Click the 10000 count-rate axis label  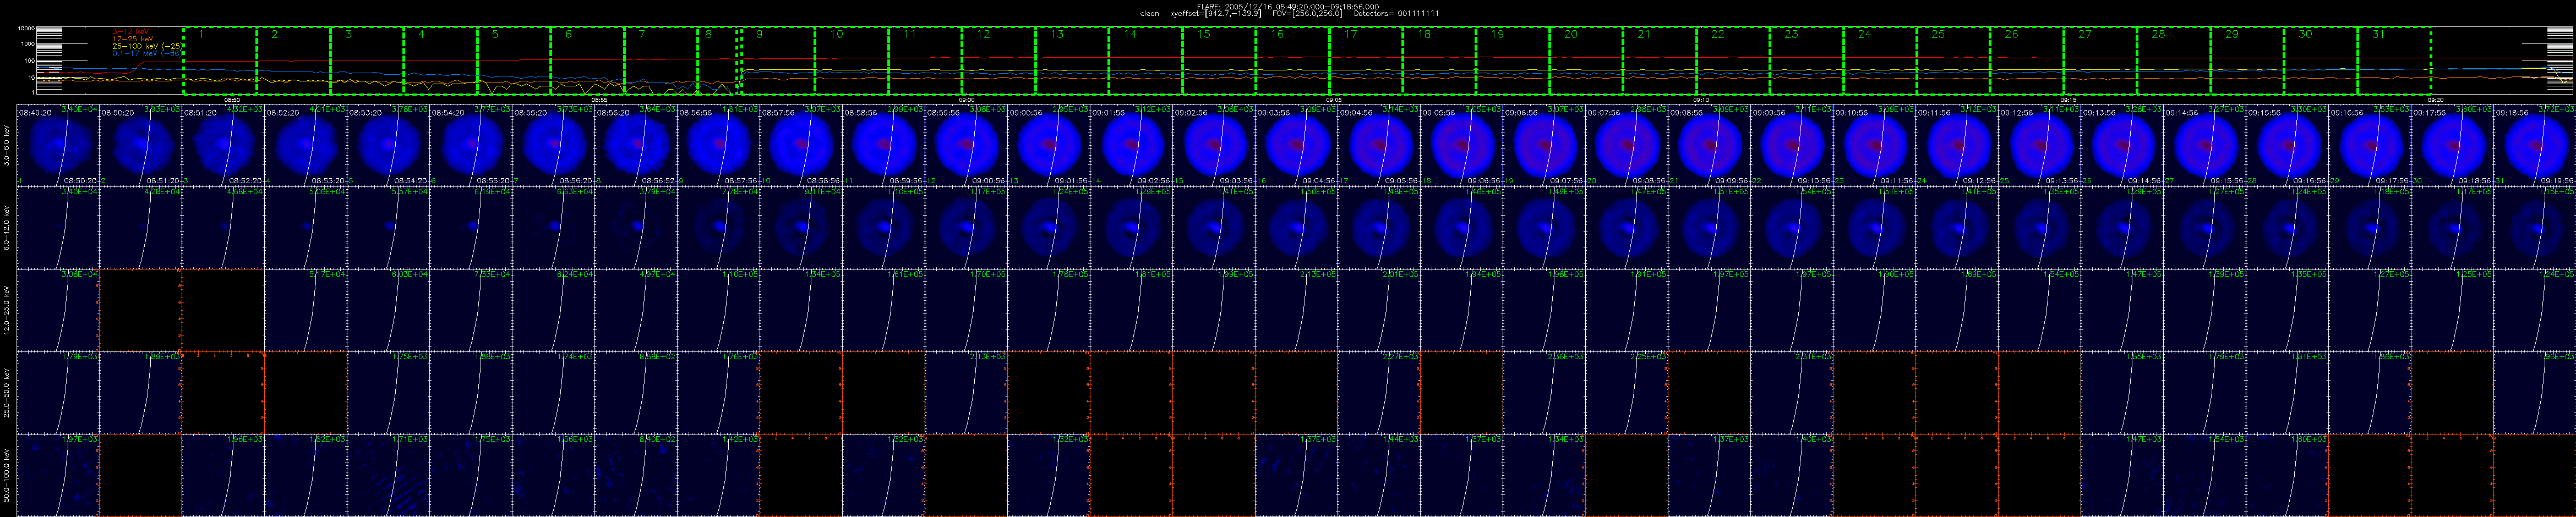coord(27,29)
